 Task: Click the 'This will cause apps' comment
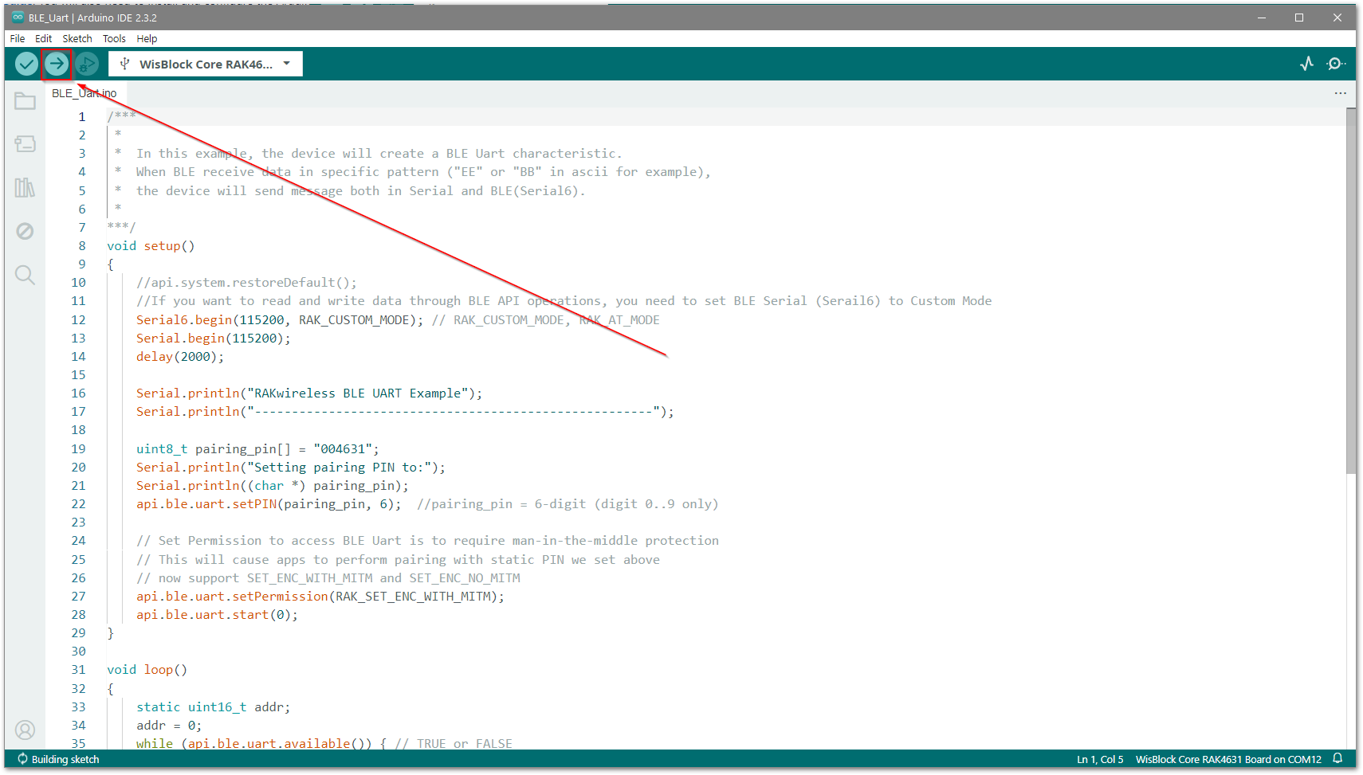coord(398,560)
